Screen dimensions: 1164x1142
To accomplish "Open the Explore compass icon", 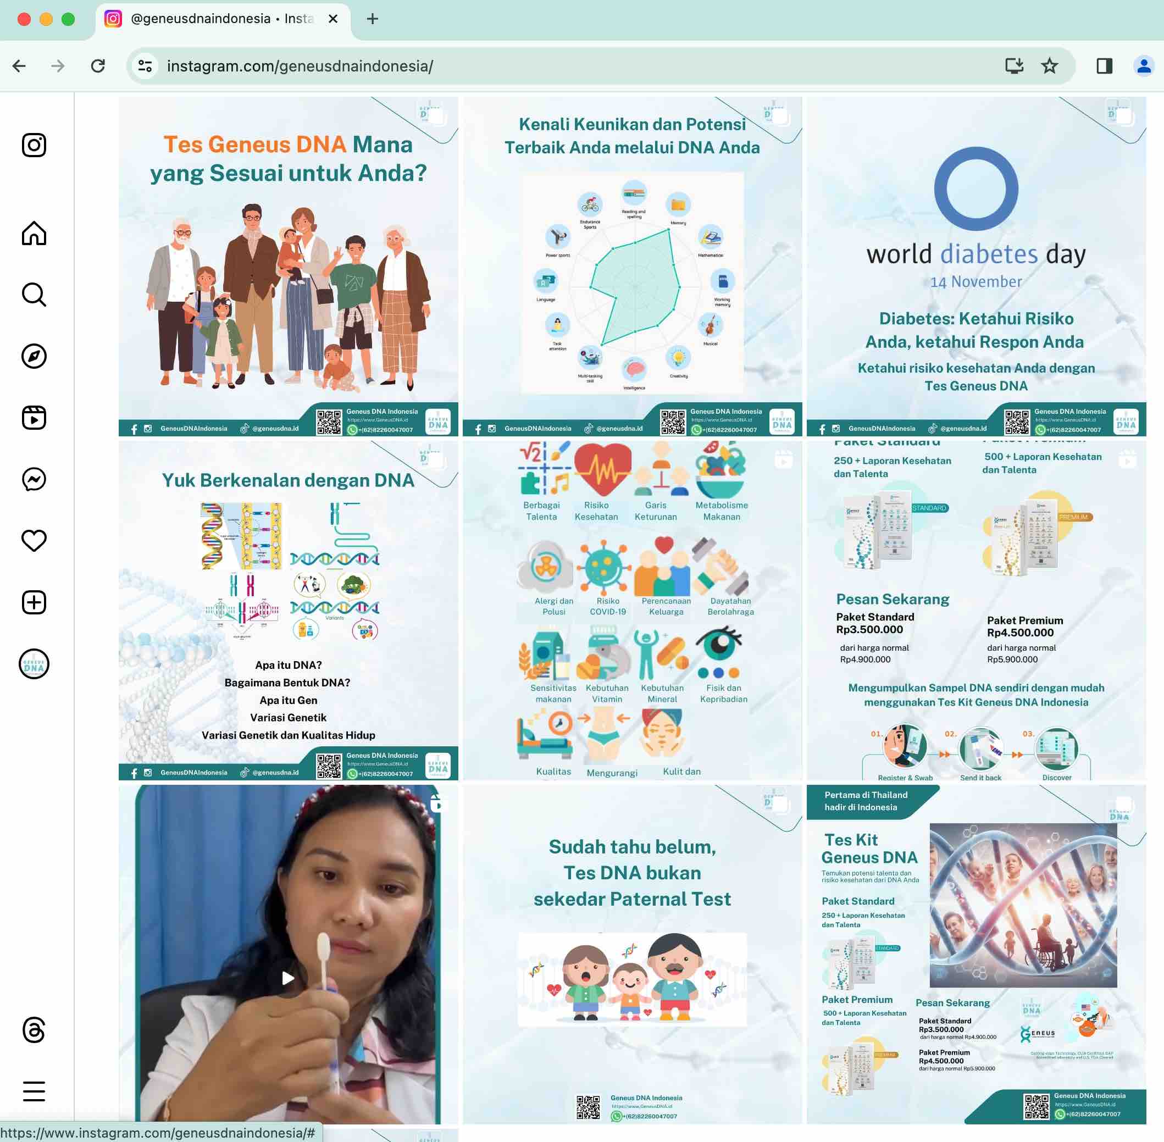I will point(34,356).
